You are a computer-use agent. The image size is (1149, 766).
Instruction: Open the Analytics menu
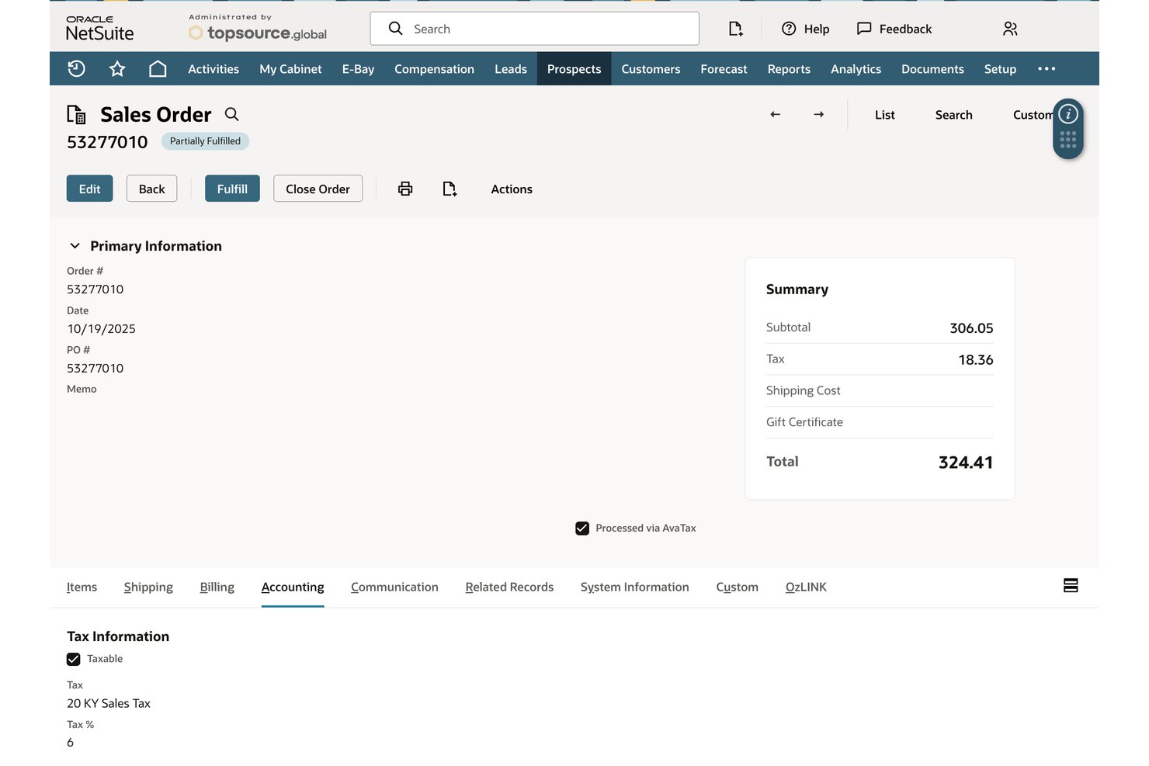856,69
